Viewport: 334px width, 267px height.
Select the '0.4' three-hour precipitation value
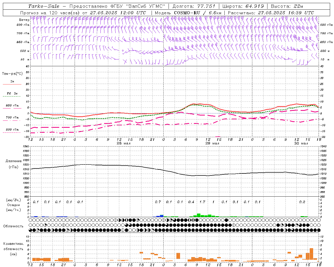point(191,202)
